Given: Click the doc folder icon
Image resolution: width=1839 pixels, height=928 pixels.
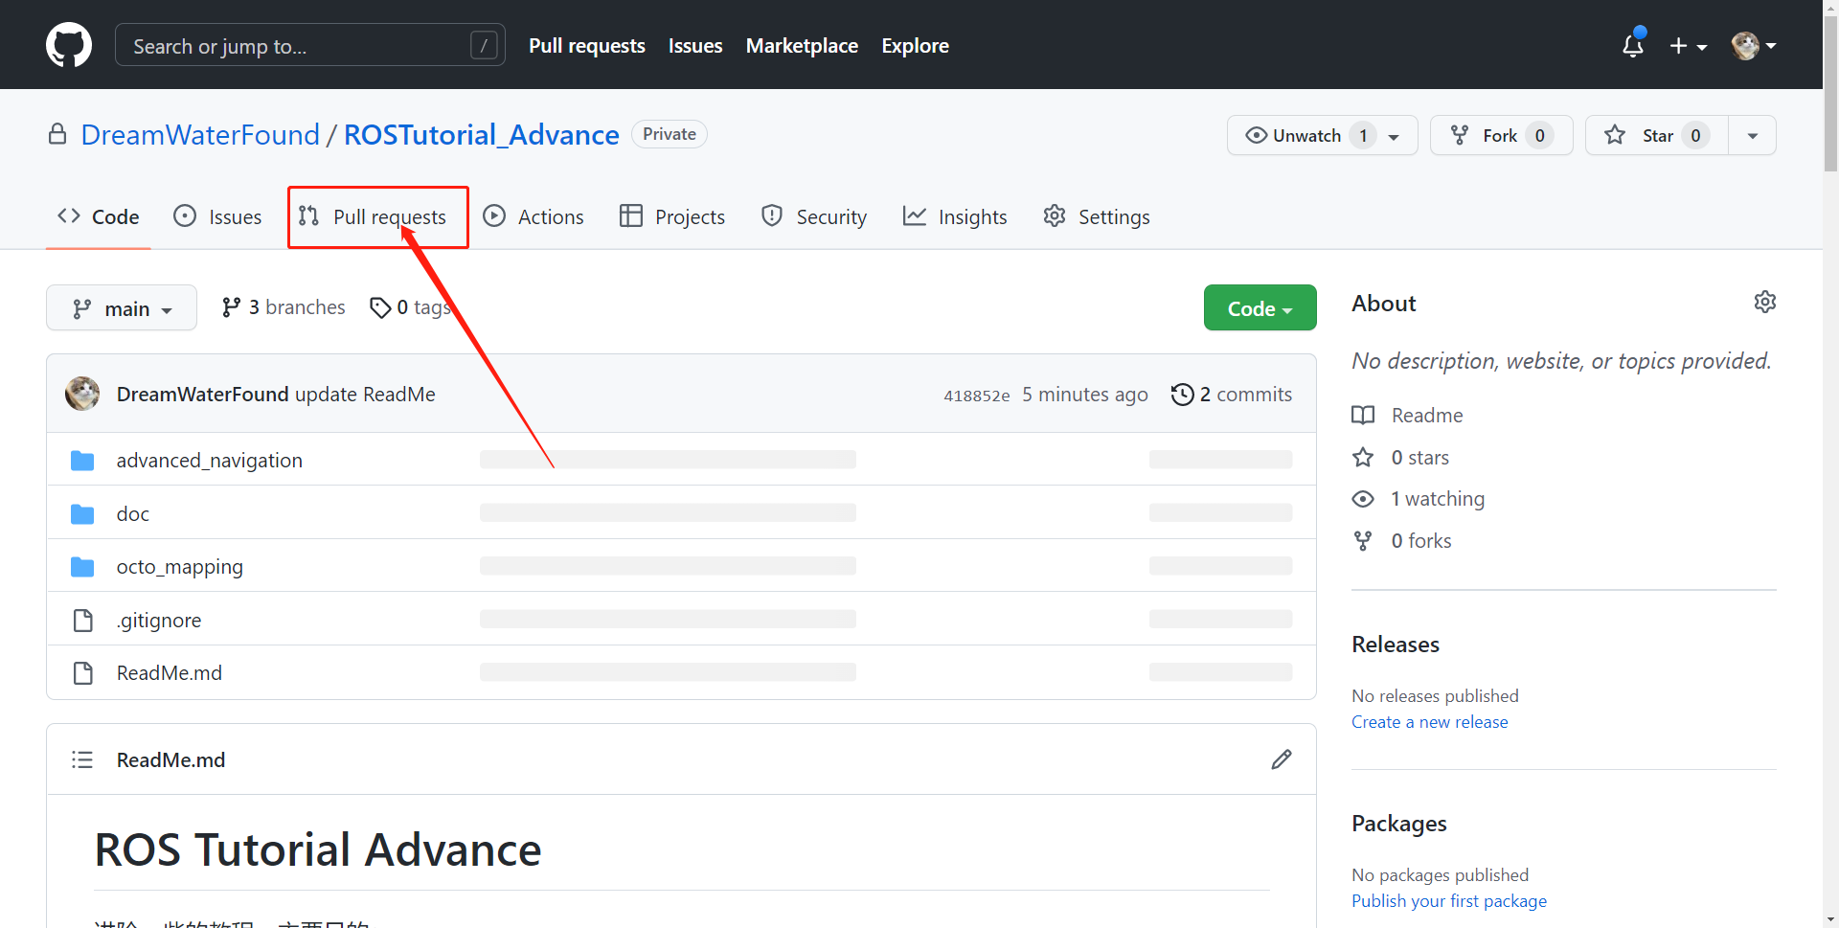Looking at the screenshot, I should point(82,514).
